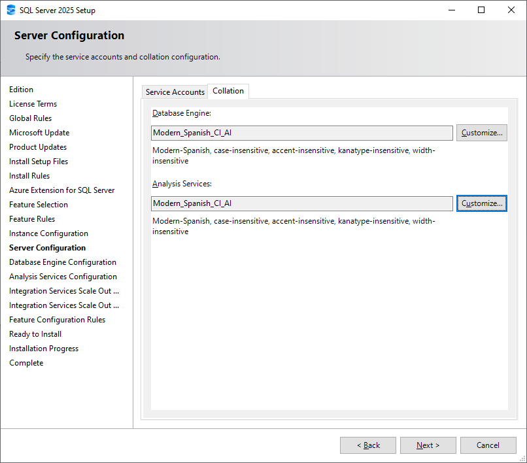Select the Instance Configuration step
This screenshot has width=527, height=463.
(48, 233)
